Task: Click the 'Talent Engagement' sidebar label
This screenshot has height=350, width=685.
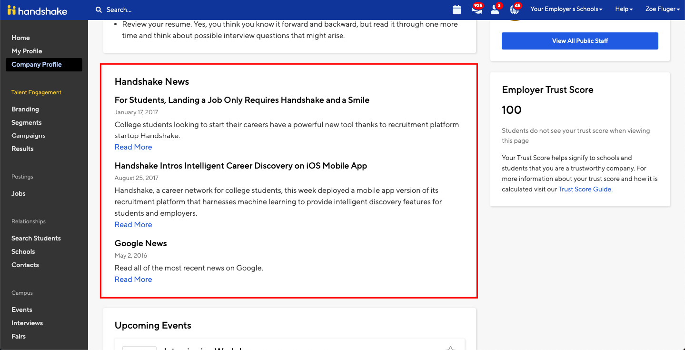Action: click(36, 92)
